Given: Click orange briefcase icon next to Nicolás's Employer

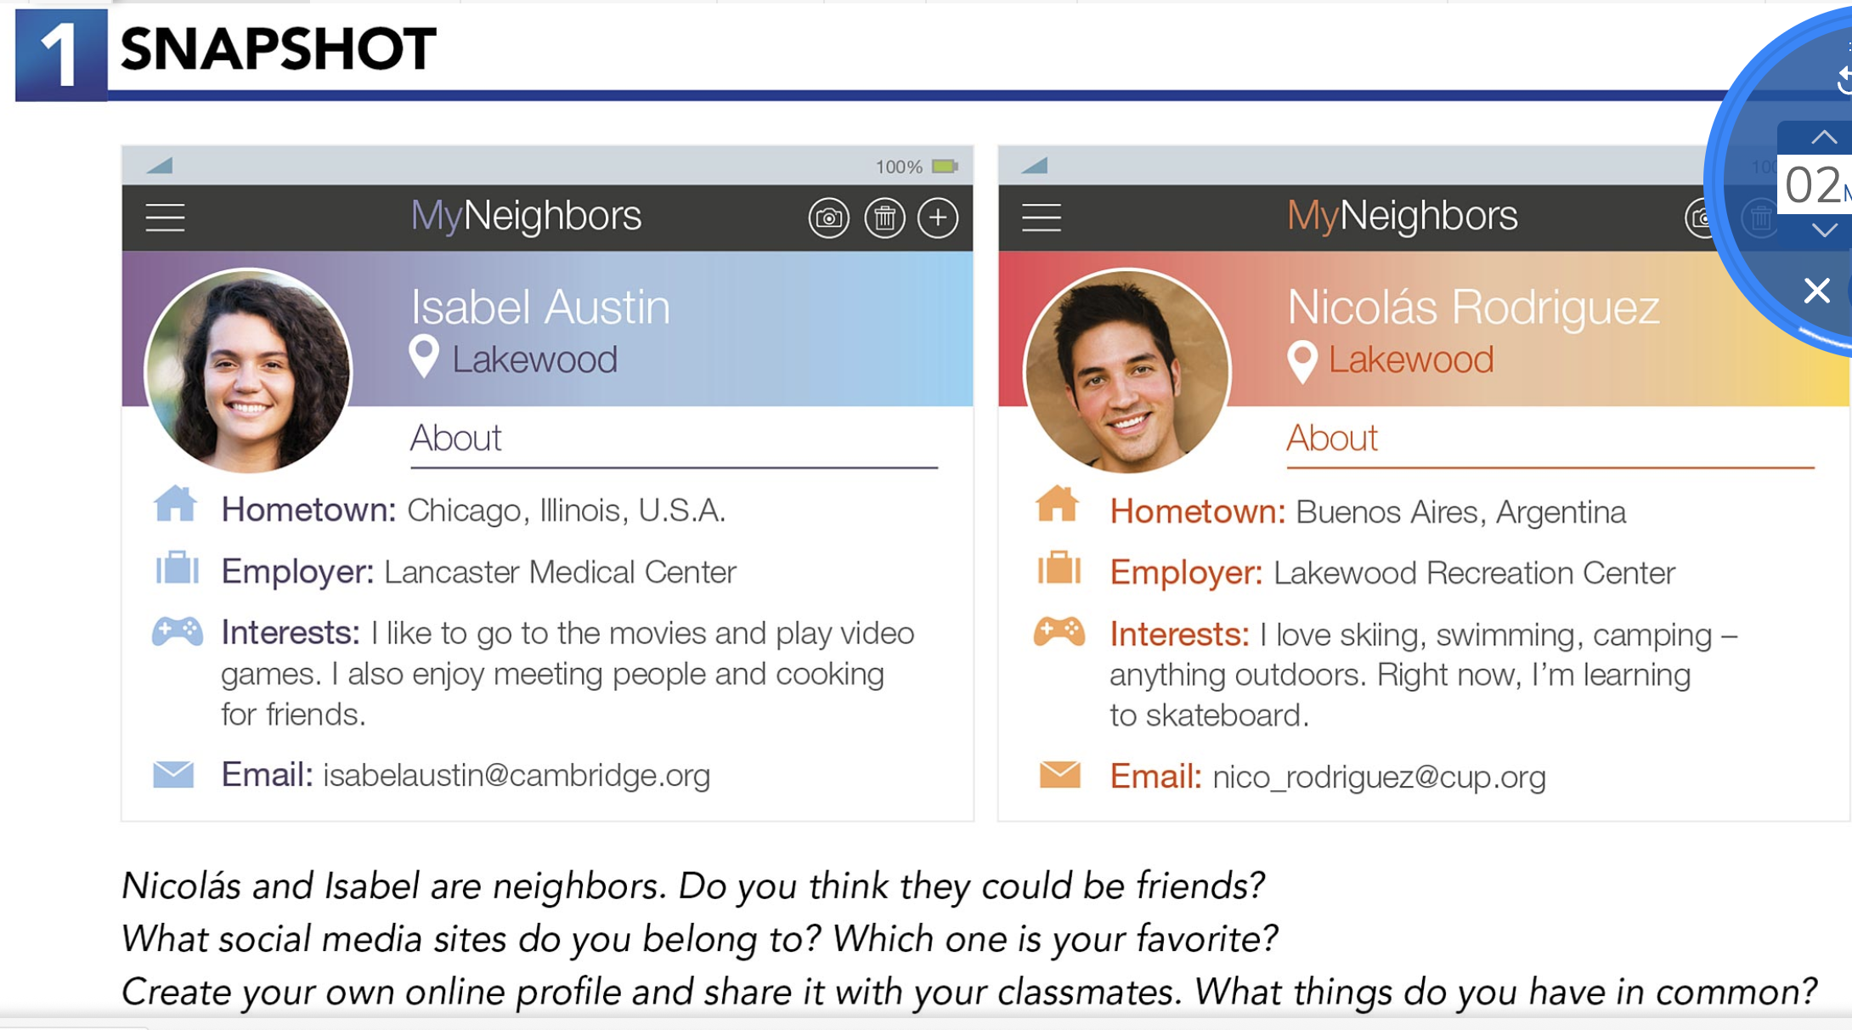Looking at the screenshot, I should tap(1059, 568).
